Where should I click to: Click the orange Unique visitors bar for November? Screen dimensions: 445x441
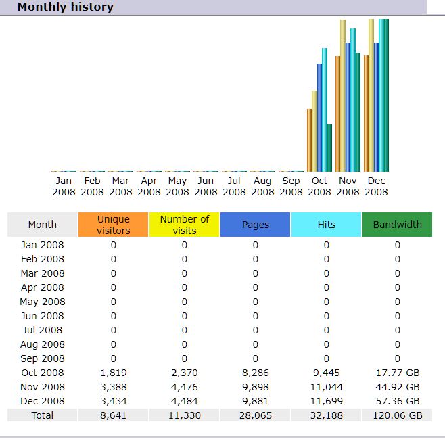(337, 114)
